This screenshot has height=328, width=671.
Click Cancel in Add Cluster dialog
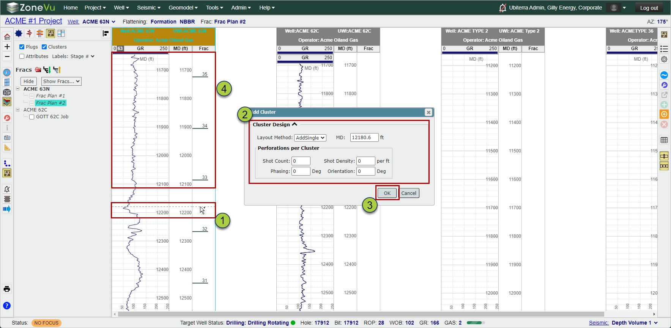[x=409, y=193]
